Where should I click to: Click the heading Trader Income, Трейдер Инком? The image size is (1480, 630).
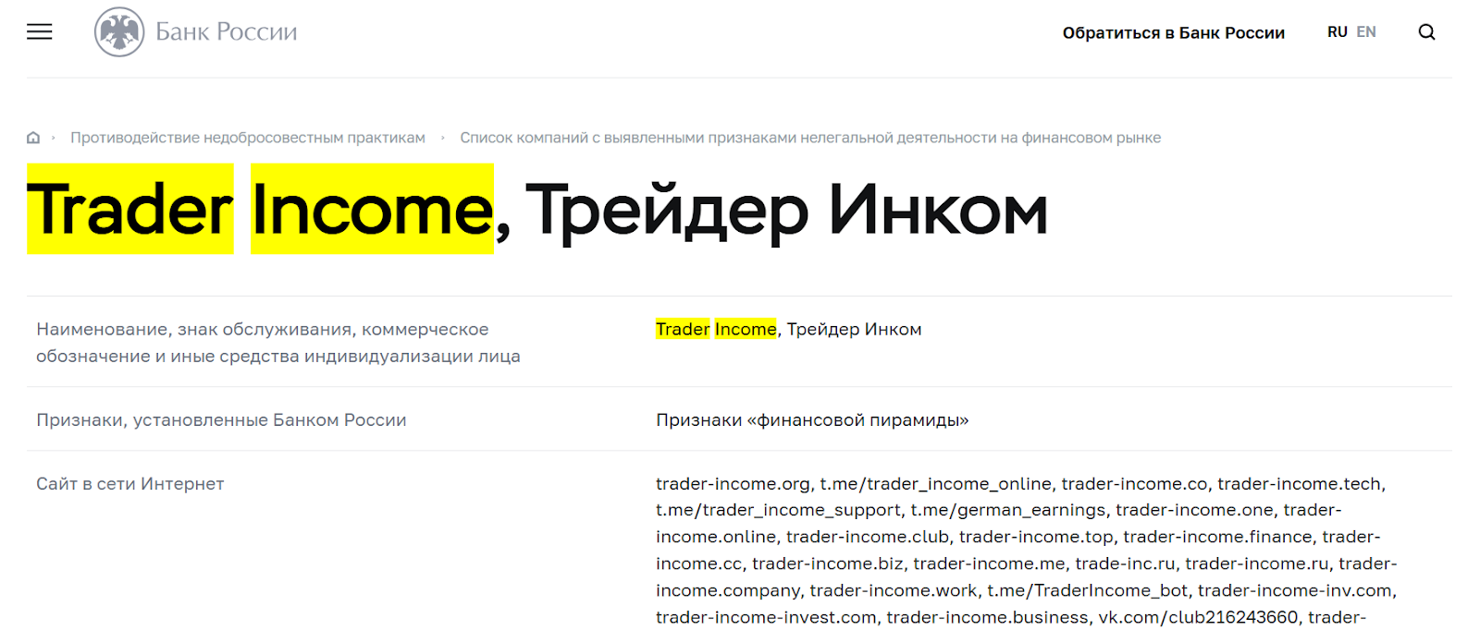tap(537, 210)
